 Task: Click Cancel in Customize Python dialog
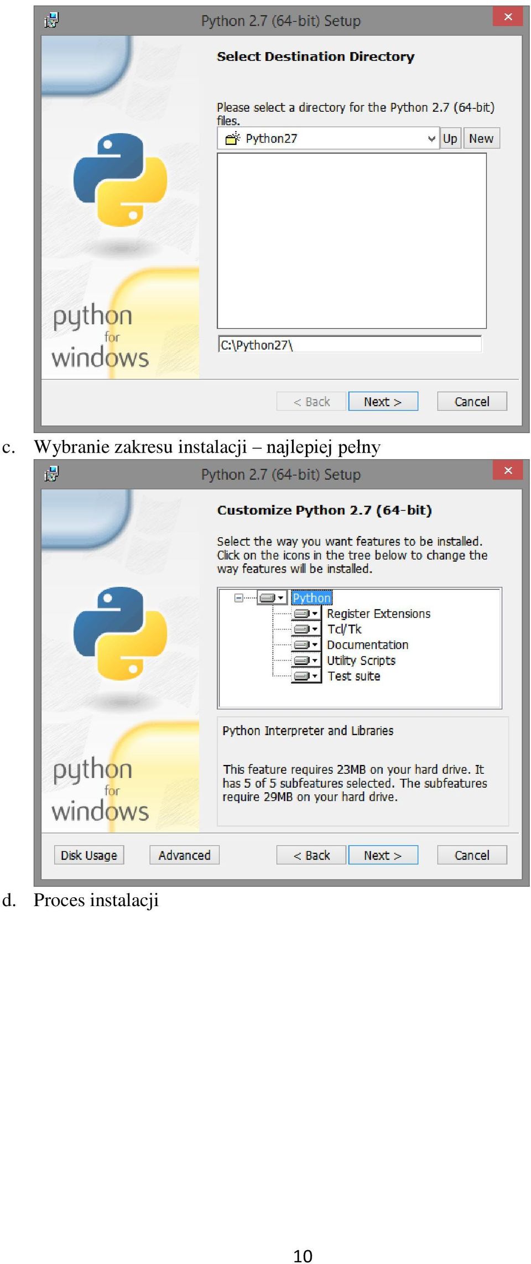coord(472,855)
